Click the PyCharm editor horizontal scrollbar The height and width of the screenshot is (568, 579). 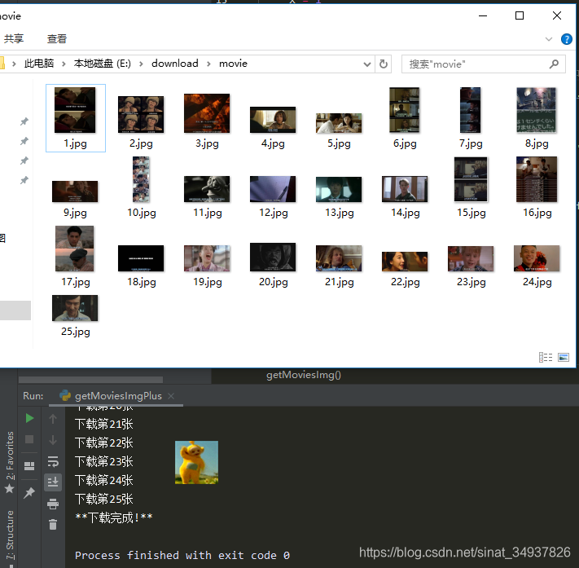pyautogui.click(x=90, y=380)
